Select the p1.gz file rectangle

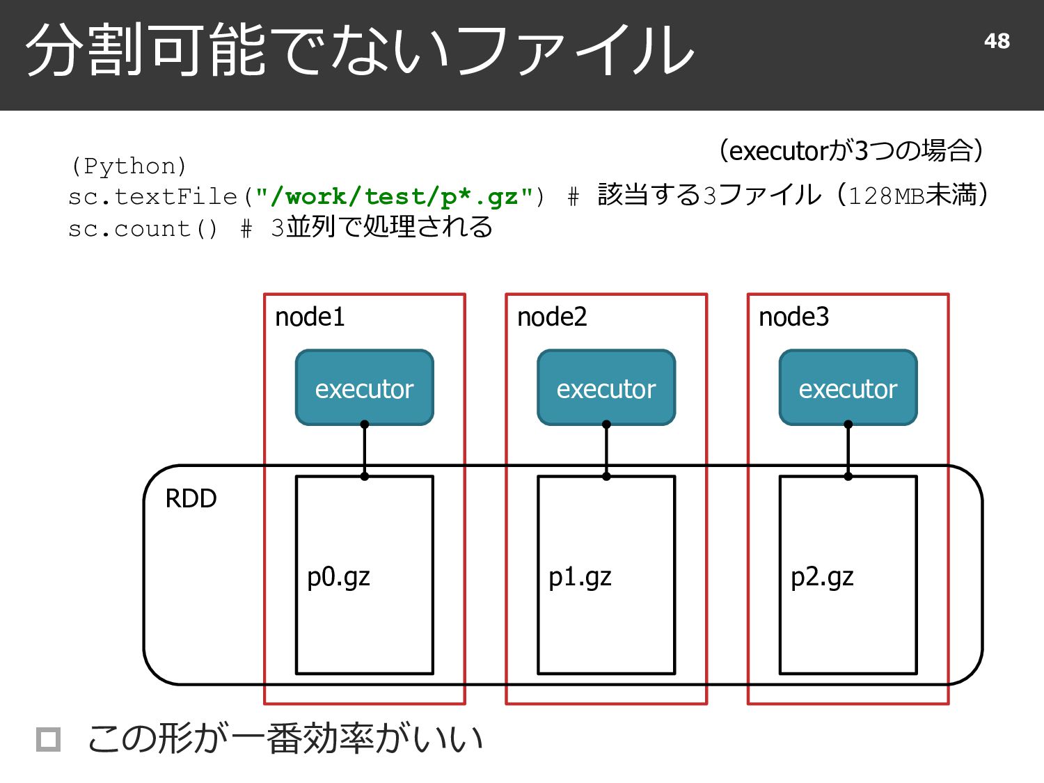coord(606,575)
